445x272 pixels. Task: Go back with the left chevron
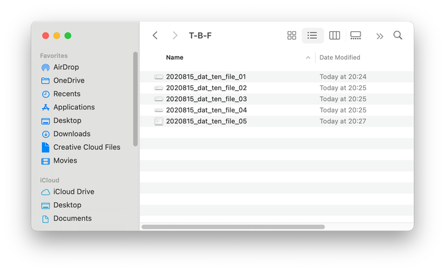pos(155,36)
